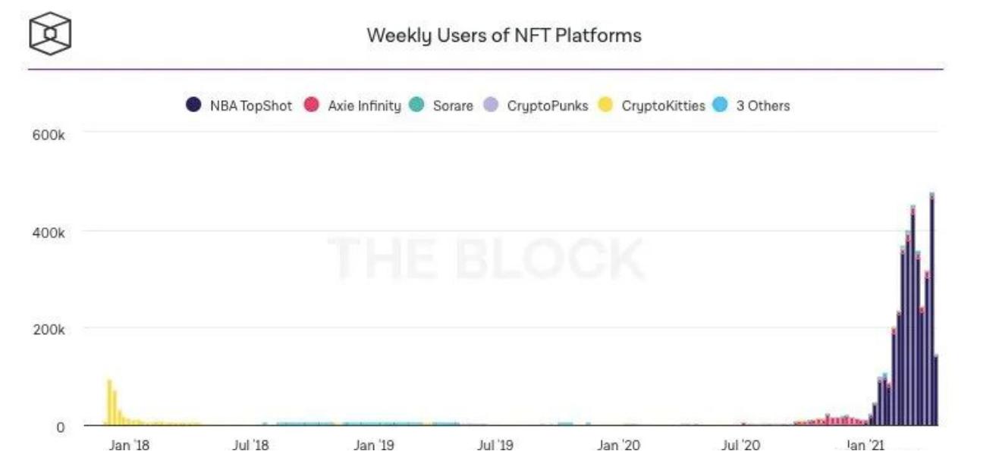Select the Jul '19 axis label
Image resolution: width=999 pixels, height=451 pixels.
[495, 445]
